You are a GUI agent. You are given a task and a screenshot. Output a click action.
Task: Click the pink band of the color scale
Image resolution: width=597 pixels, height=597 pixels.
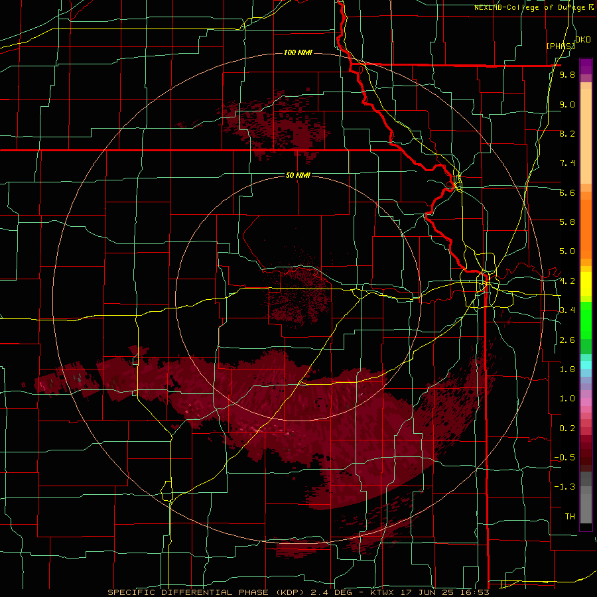586,402
